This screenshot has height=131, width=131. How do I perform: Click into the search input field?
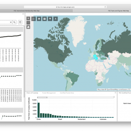5,22
